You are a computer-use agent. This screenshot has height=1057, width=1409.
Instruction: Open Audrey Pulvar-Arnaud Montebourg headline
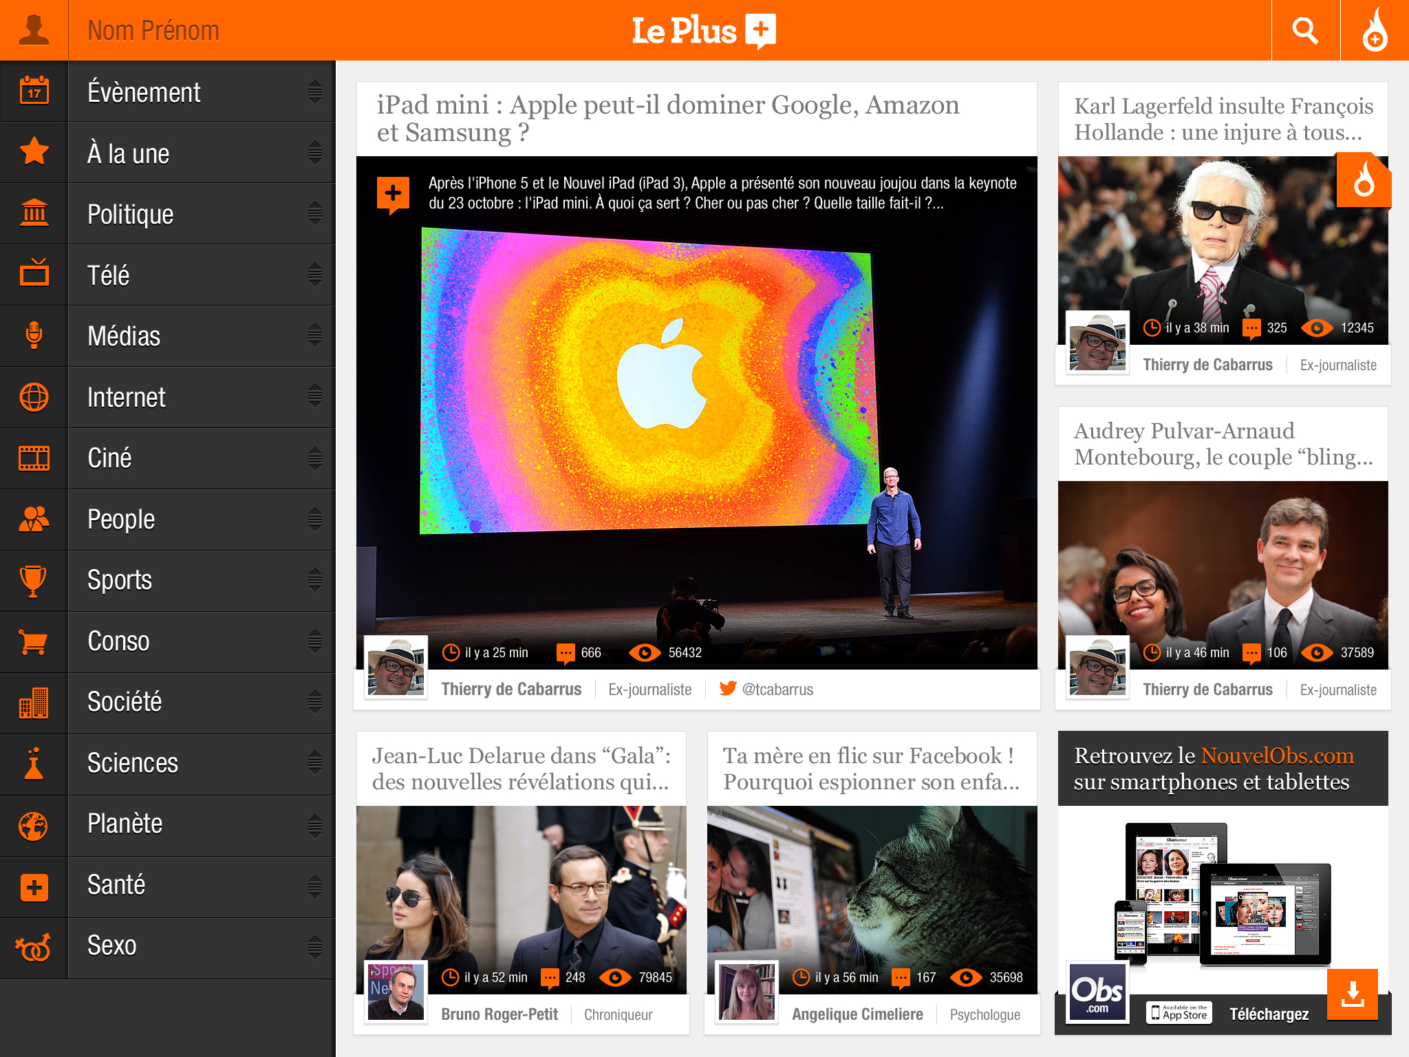1223,444
